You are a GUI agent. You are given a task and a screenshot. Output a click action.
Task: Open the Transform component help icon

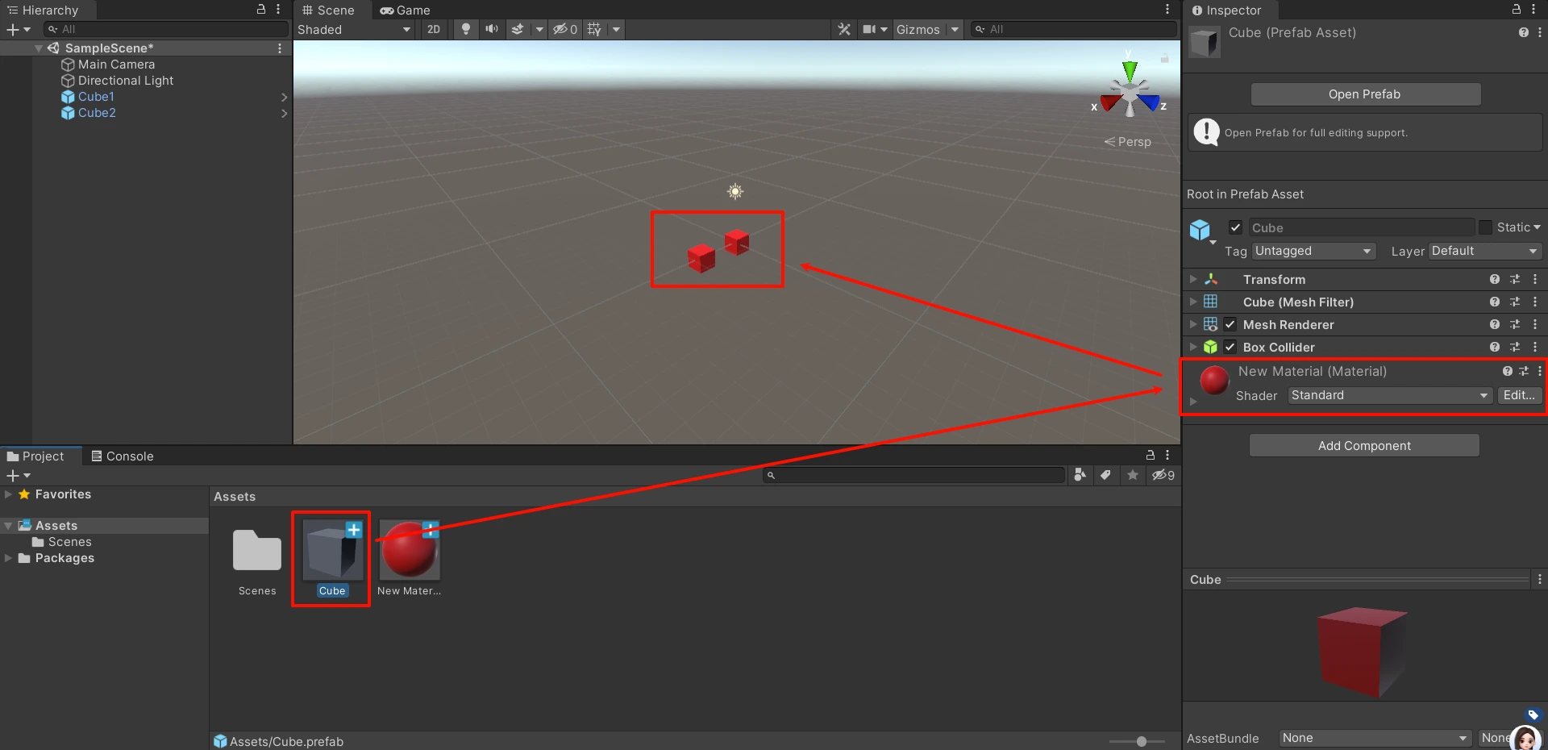[x=1494, y=279]
